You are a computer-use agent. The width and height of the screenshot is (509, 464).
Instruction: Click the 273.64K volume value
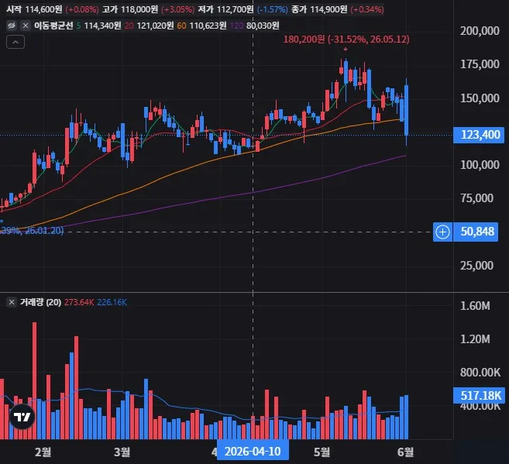(79, 302)
